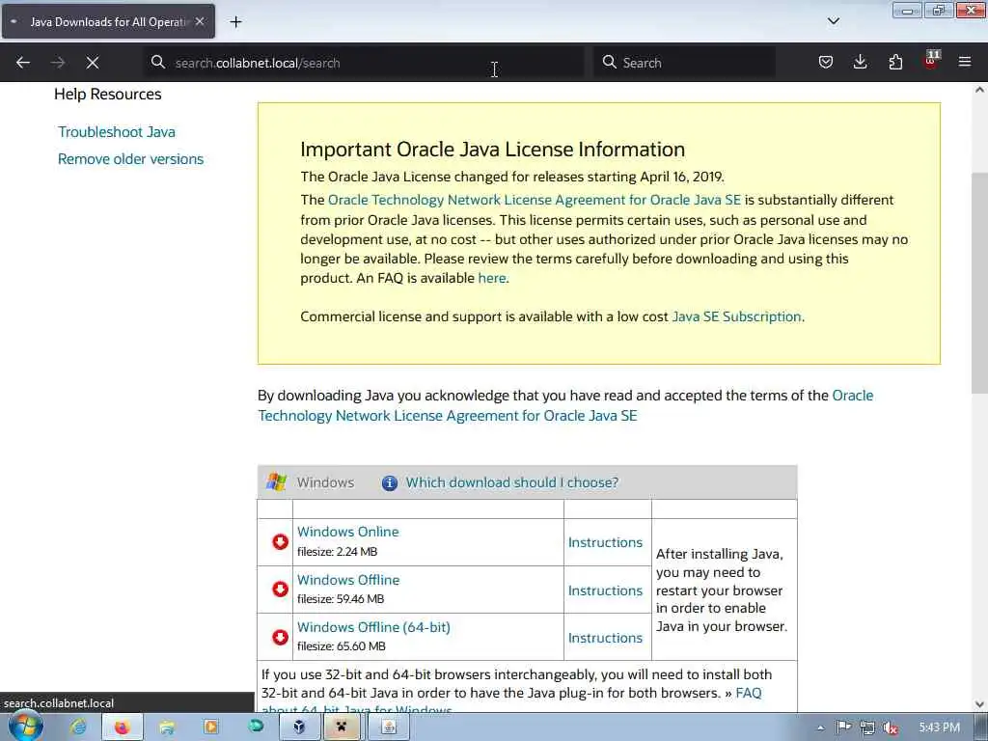Viewport: 988px width, 741px height.
Task: Open Which download should I choose?
Action: [511, 482]
